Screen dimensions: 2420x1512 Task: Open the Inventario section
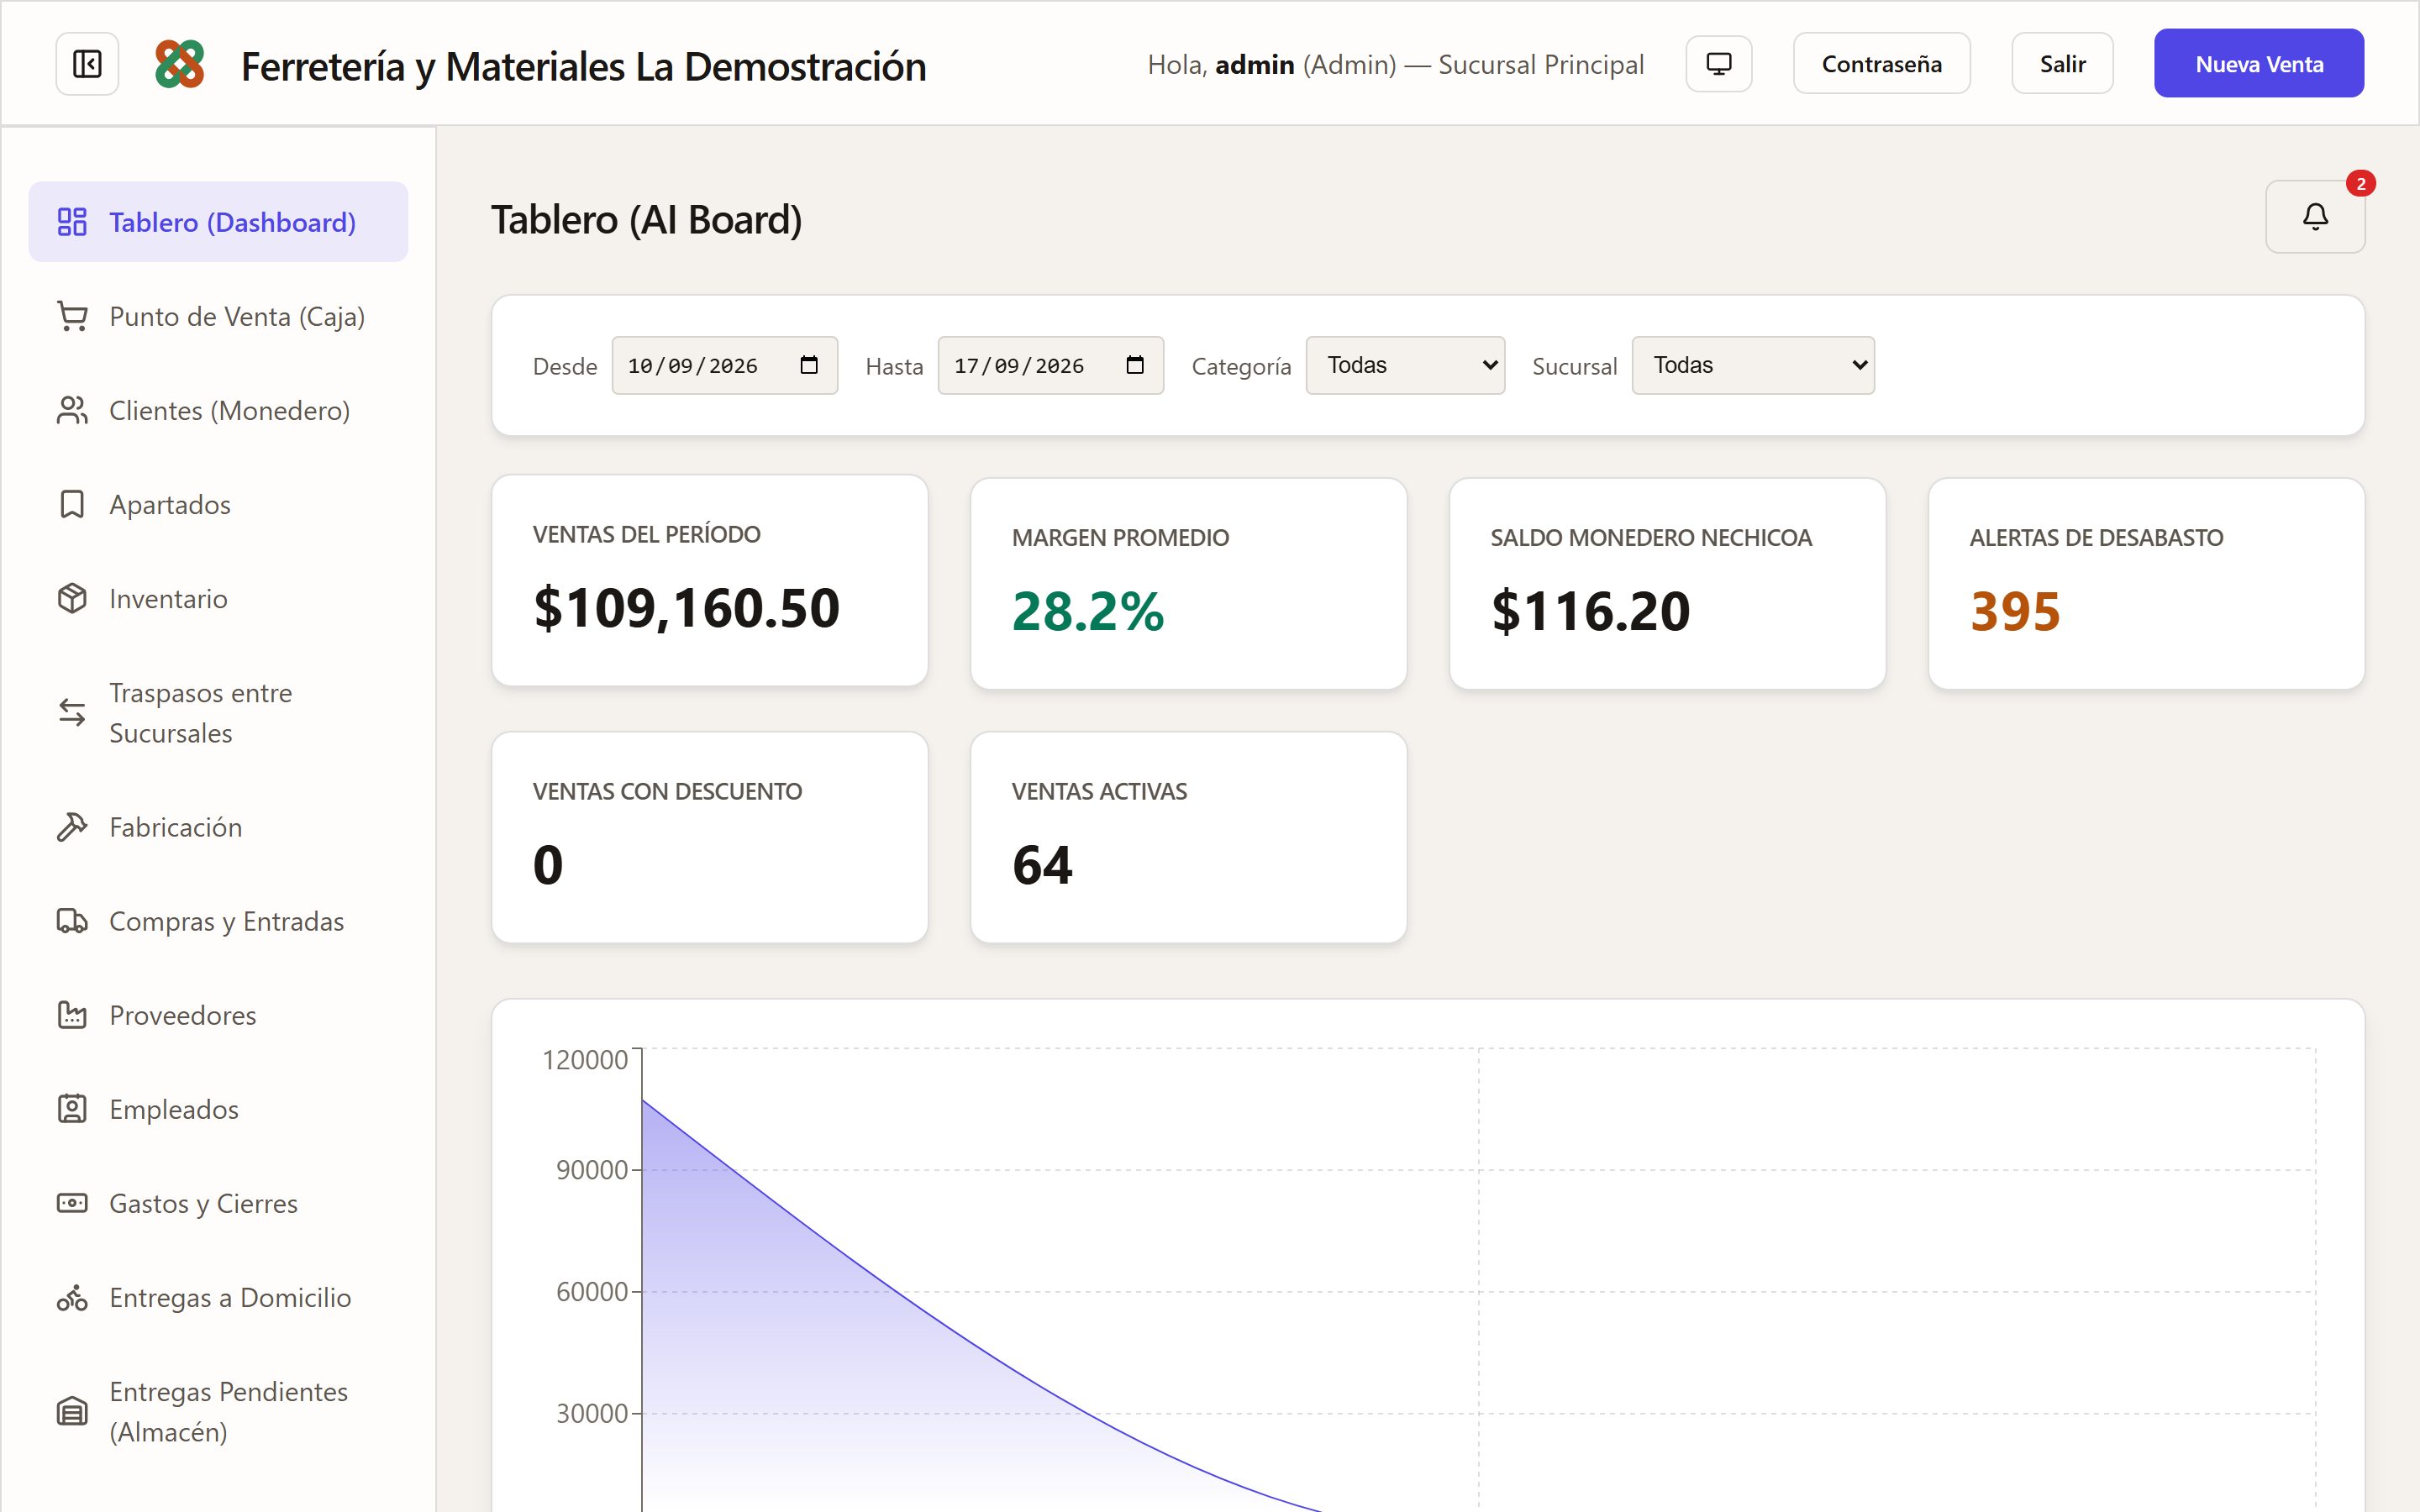(218, 598)
